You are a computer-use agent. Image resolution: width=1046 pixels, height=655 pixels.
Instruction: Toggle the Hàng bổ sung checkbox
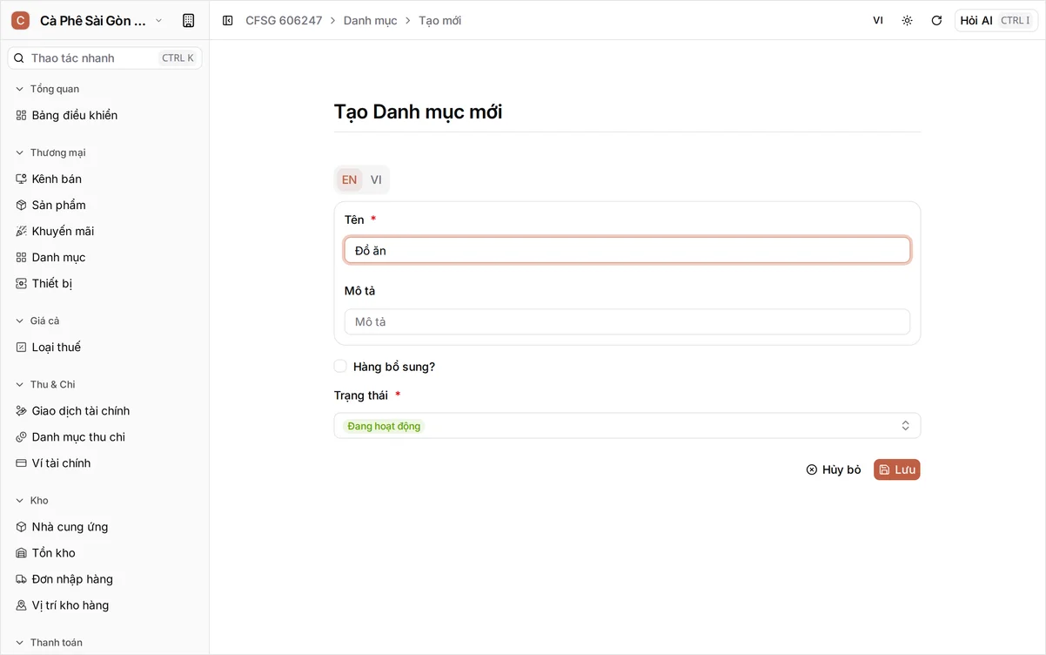[x=340, y=367]
